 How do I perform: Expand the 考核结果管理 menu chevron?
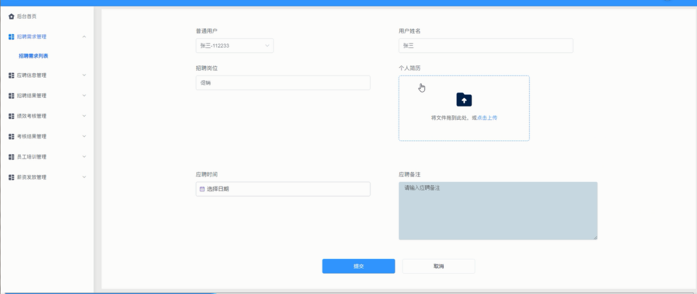pyautogui.click(x=84, y=136)
